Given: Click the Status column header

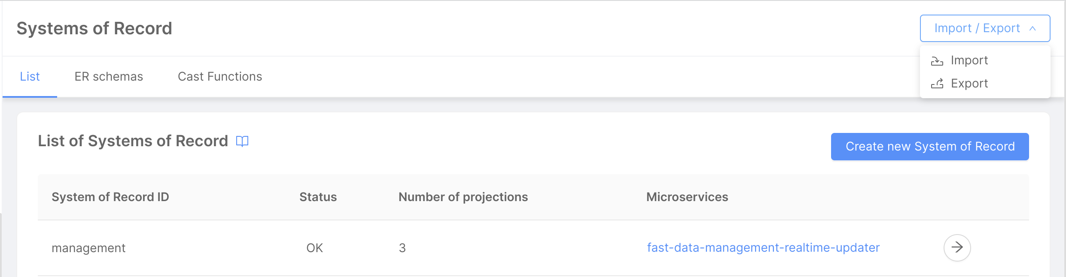Looking at the screenshot, I should (x=318, y=197).
